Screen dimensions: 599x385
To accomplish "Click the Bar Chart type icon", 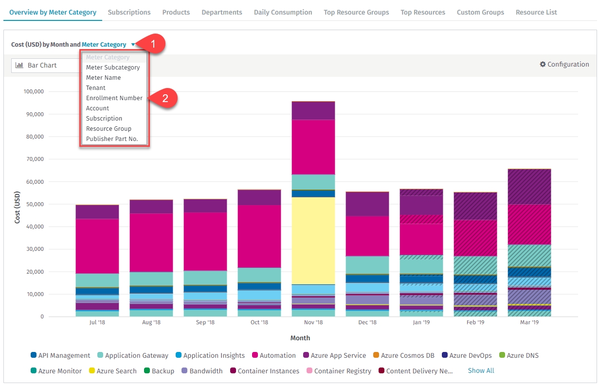I will click(x=19, y=65).
